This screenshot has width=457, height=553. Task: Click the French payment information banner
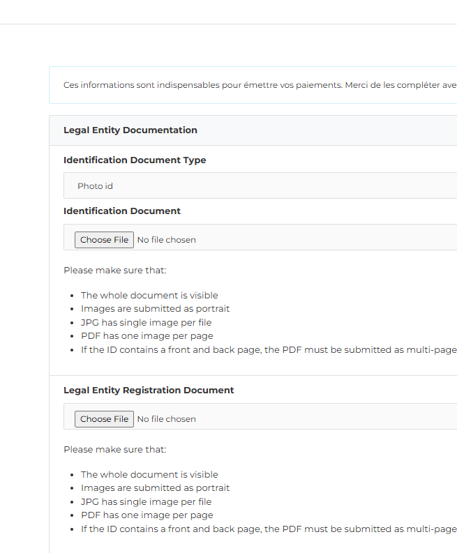(x=260, y=85)
